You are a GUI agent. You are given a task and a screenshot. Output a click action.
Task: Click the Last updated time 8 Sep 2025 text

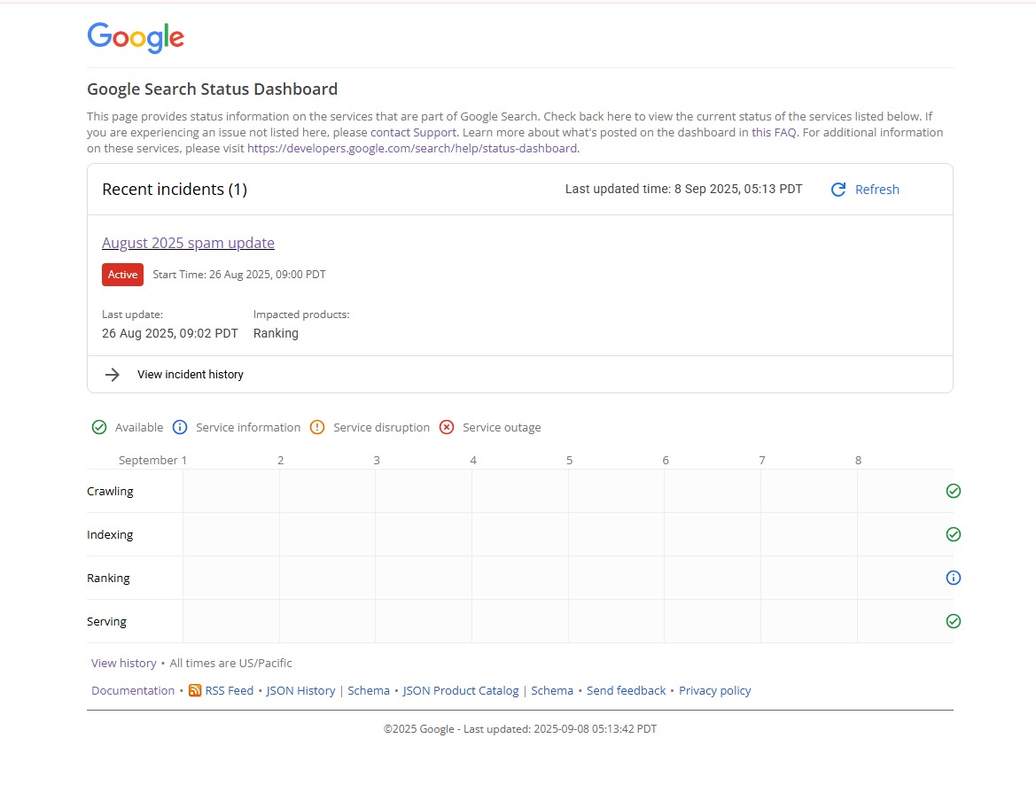pyautogui.click(x=684, y=189)
